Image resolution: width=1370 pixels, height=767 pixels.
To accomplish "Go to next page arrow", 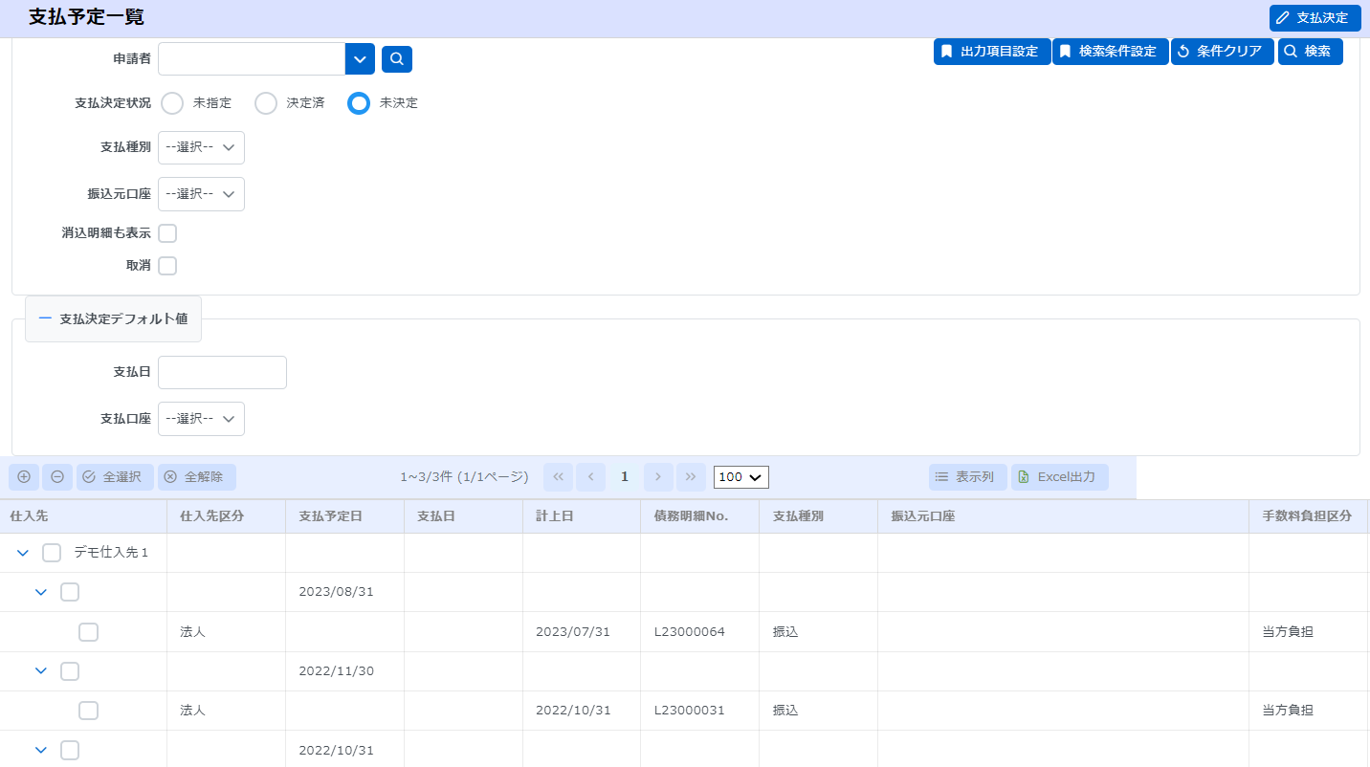I will point(658,477).
